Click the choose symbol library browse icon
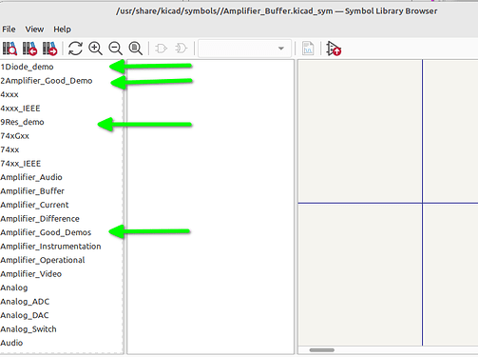Image resolution: width=478 pixels, height=357 pixels. [10, 49]
